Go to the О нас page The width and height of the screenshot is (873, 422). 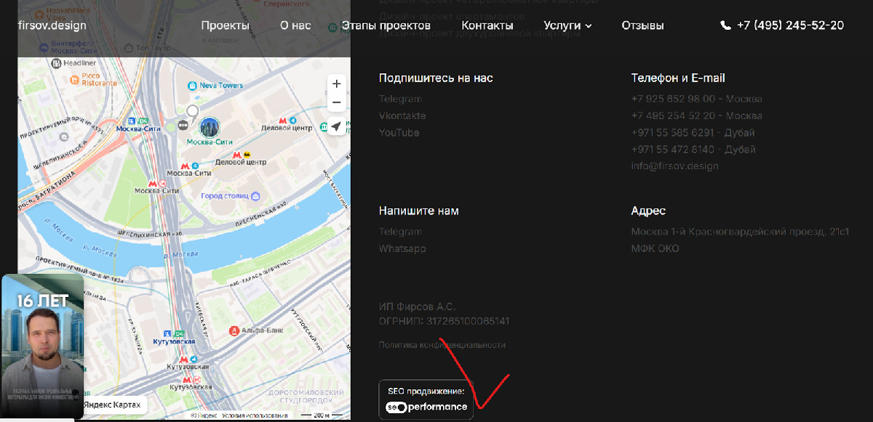[295, 25]
